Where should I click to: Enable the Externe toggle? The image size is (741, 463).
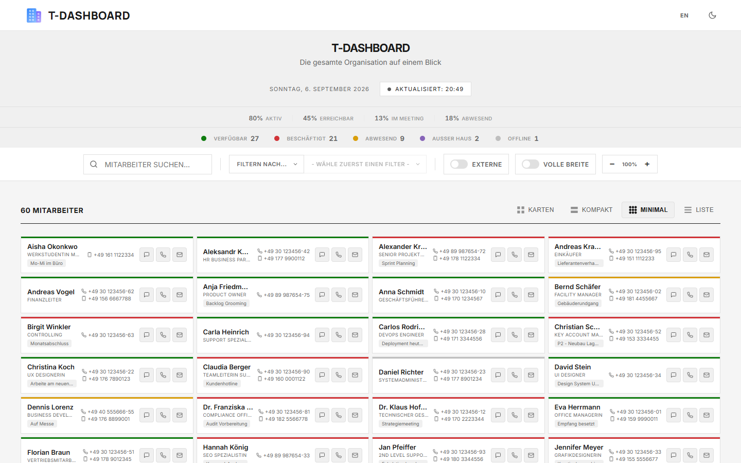(x=459, y=164)
